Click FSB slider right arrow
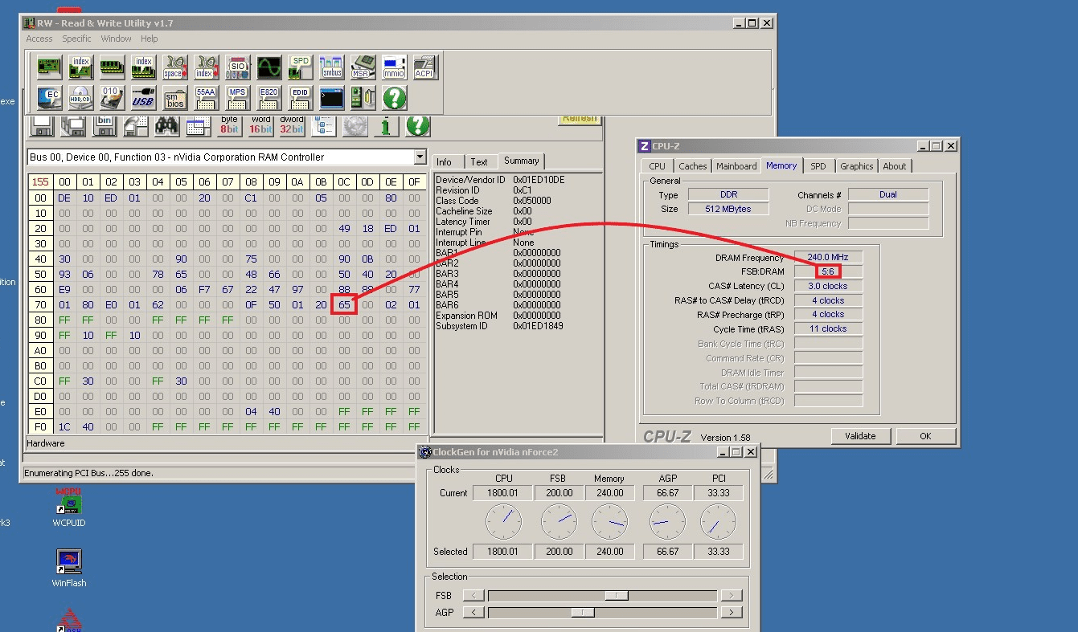1078x632 pixels. (x=731, y=595)
